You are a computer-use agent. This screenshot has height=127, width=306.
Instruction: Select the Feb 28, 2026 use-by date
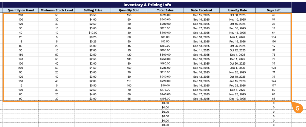238,85
